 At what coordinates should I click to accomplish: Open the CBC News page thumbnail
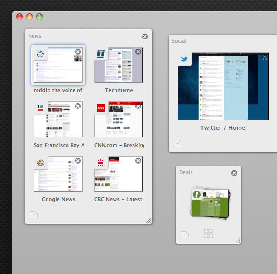pyautogui.click(x=118, y=174)
